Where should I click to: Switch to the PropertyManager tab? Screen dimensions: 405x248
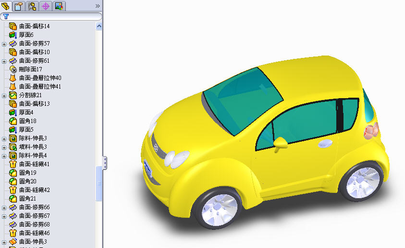pos(19,6)
